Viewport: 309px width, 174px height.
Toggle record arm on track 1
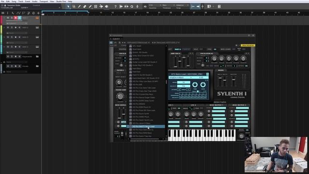pos(15,18)
